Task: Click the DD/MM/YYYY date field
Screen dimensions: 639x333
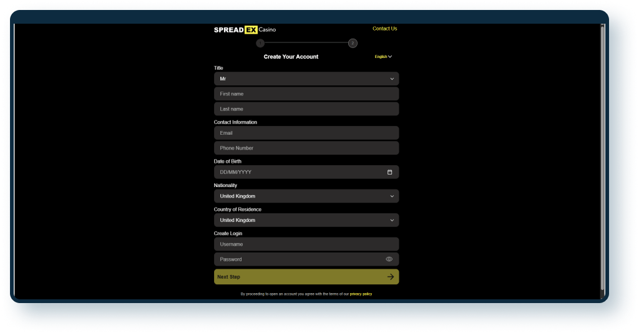Action: pos(306,172)
